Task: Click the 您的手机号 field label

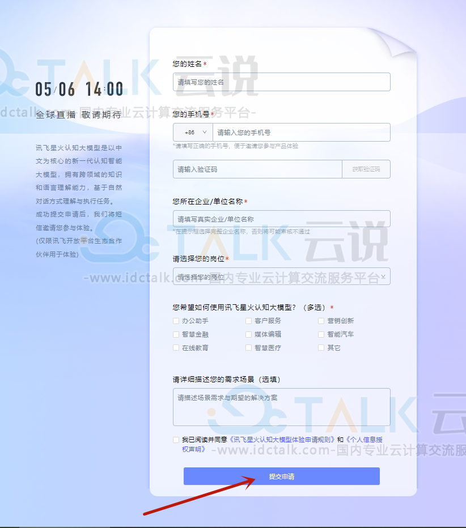Action: coord(191,114)
